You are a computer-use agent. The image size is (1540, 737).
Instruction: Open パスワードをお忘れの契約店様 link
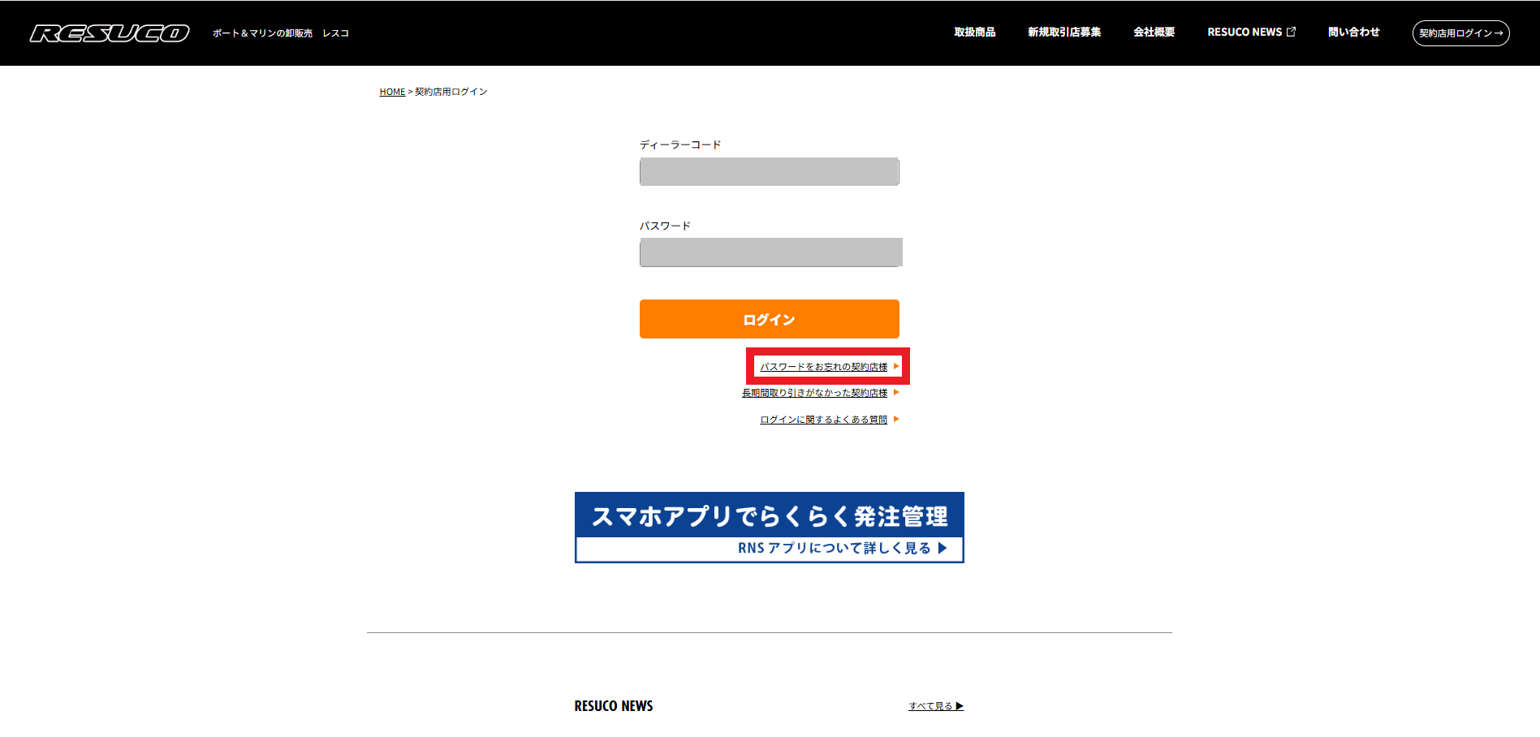click(x=823, y=367)
